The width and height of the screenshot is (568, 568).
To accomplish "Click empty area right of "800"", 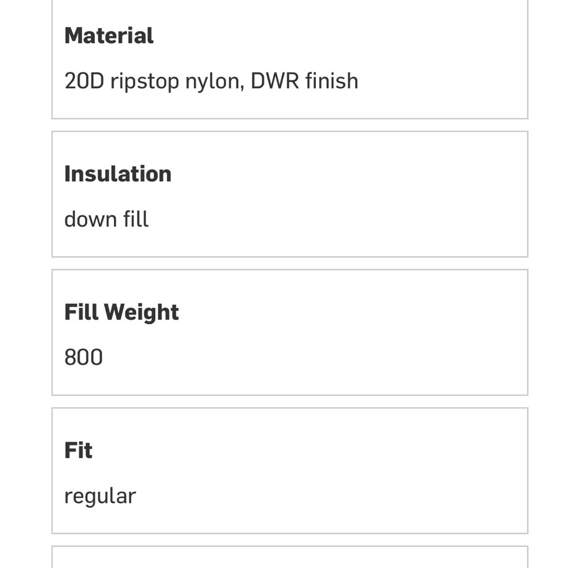I will pos(312,357).
